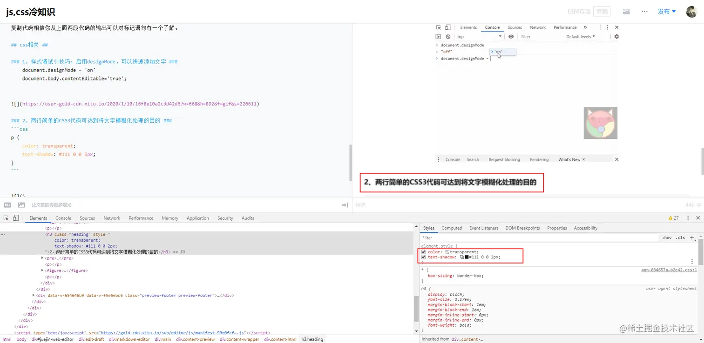Open the #111 black color swatch
Image resolution: width=704 pixels, height=343 pixels.
click(x=467, y=257)
